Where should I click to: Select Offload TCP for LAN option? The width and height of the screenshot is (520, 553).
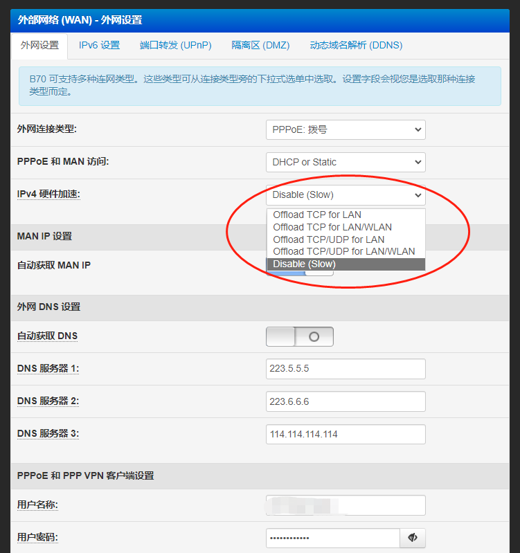coord(317,215)
